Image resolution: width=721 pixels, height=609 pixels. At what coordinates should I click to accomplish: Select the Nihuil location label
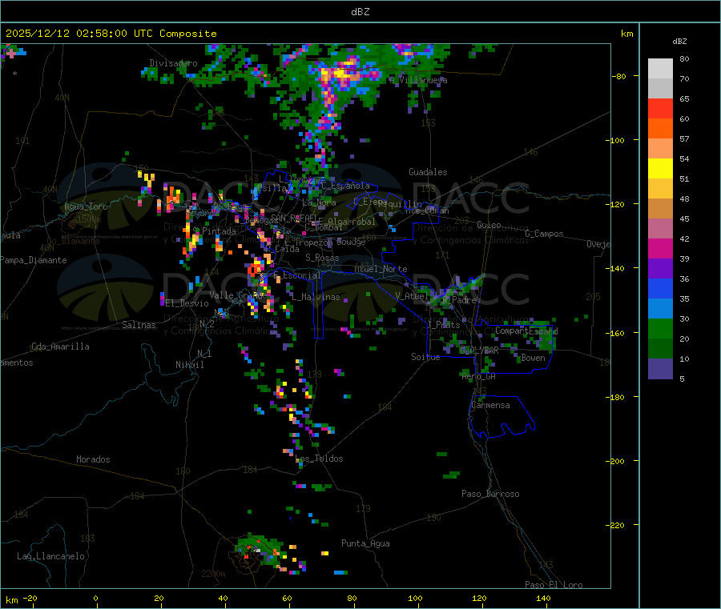click(x=190, y=365)
